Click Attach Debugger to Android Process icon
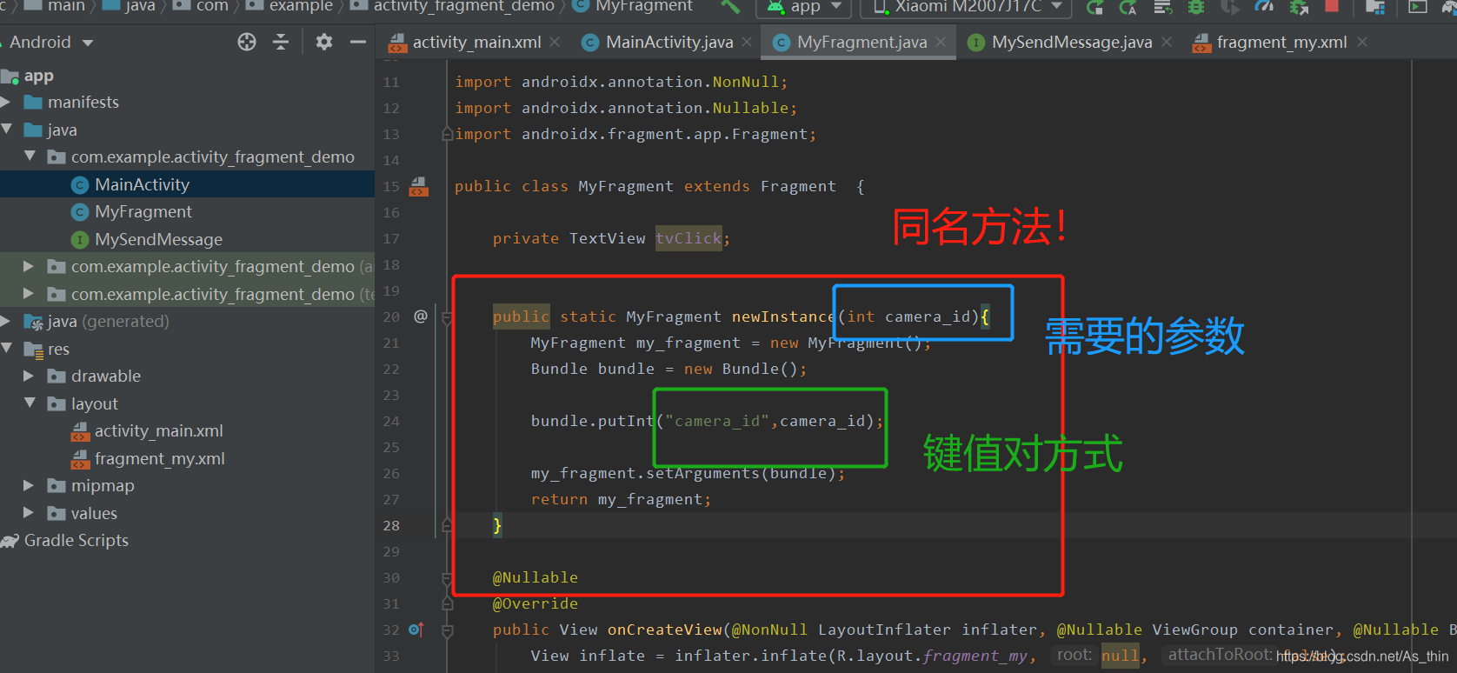 [x=1299, y=7]
